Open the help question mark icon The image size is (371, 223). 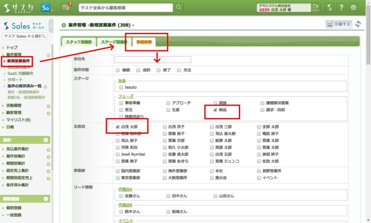tap(341, 7)
